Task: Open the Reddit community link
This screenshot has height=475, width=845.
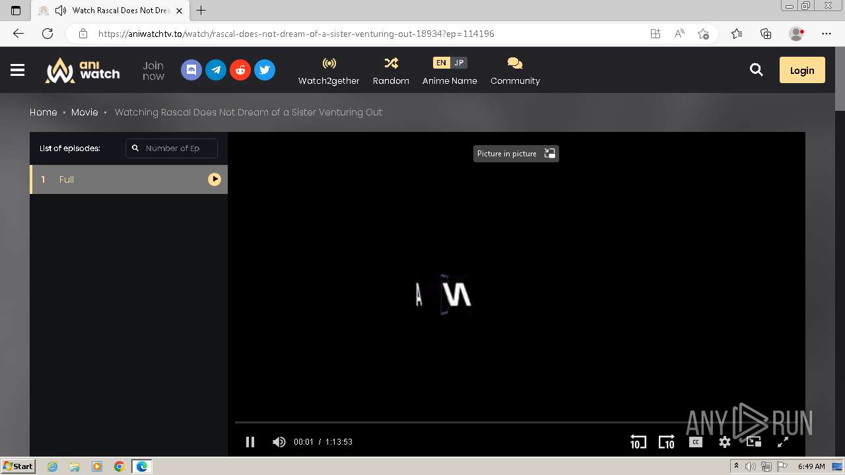Action: pos(240,70)
